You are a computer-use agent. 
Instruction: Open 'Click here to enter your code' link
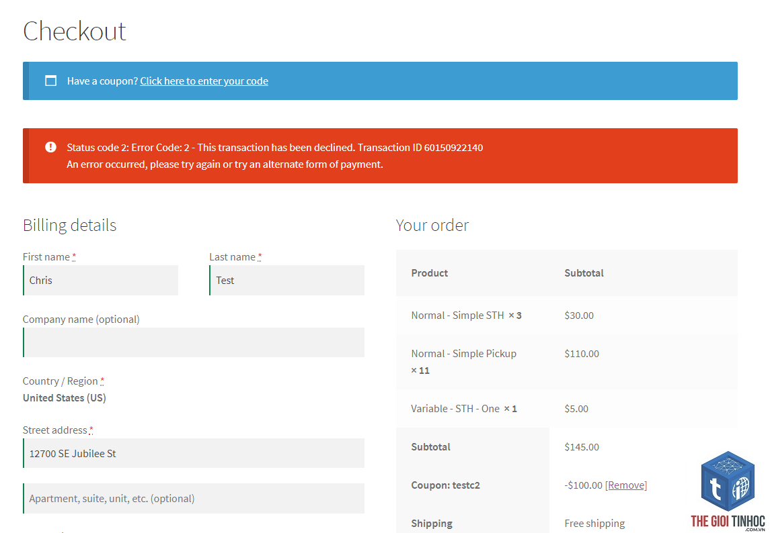(x=204, y=81)
